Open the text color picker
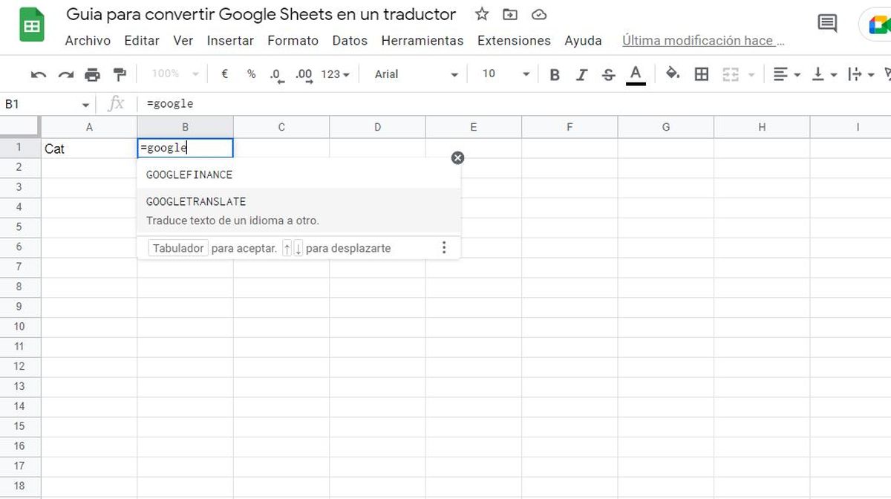The height and width of the screenshot is (499, 891). coord(635,74)
